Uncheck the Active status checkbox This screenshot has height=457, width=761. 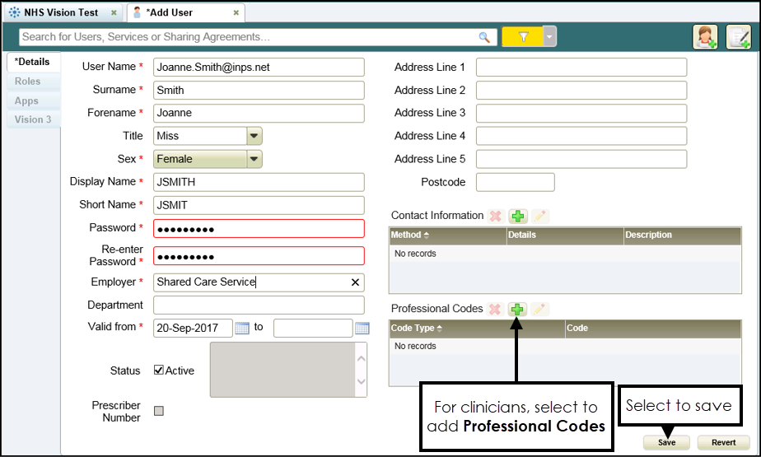click(159, 371)
